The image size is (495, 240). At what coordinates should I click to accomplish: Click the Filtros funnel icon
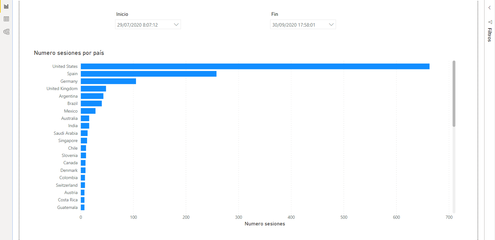coord(489,22)
